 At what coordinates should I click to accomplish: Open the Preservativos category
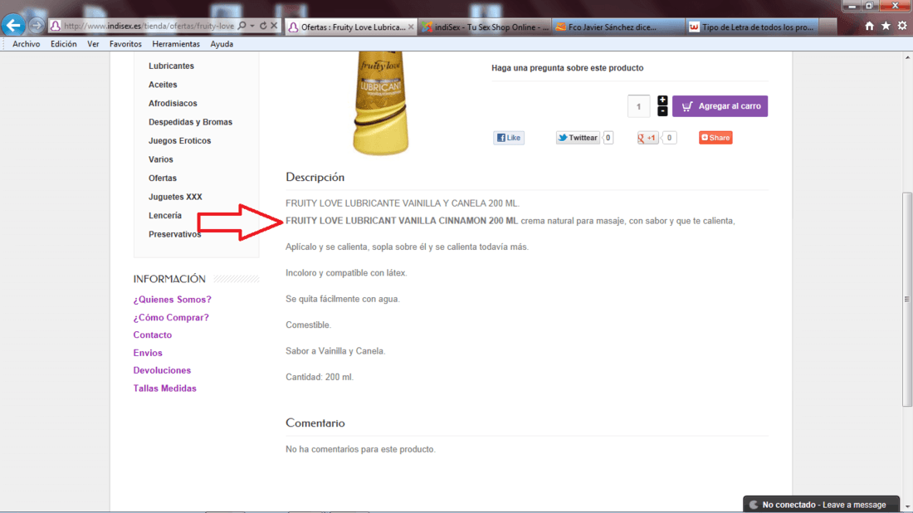(x=174, y=233)
